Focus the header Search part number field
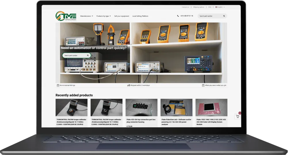Viewport: 288px width, 155px height. point(212,16)
